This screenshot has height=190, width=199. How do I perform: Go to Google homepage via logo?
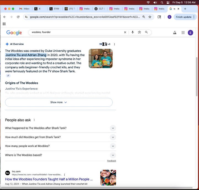coord(14,33)
